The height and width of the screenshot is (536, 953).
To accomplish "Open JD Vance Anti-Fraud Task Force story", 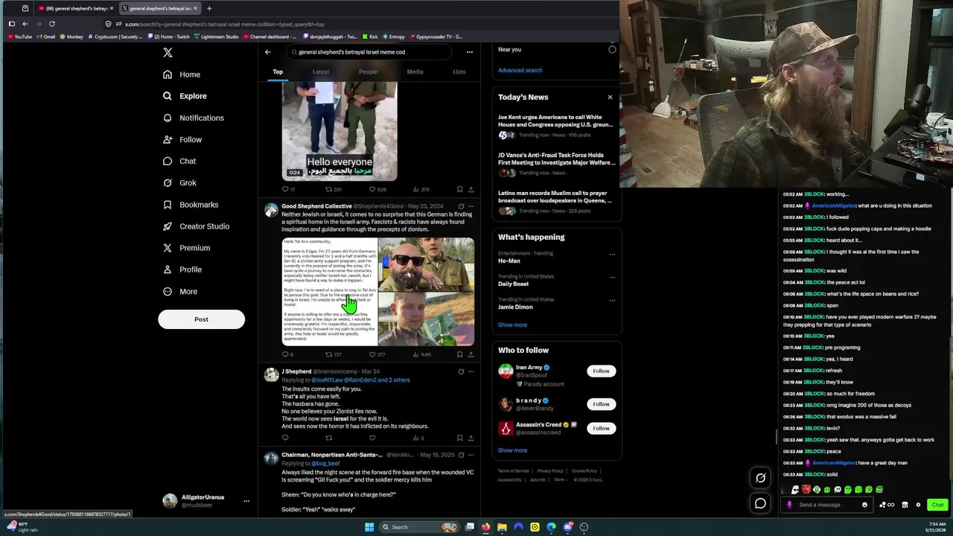I will pos(556,164).
